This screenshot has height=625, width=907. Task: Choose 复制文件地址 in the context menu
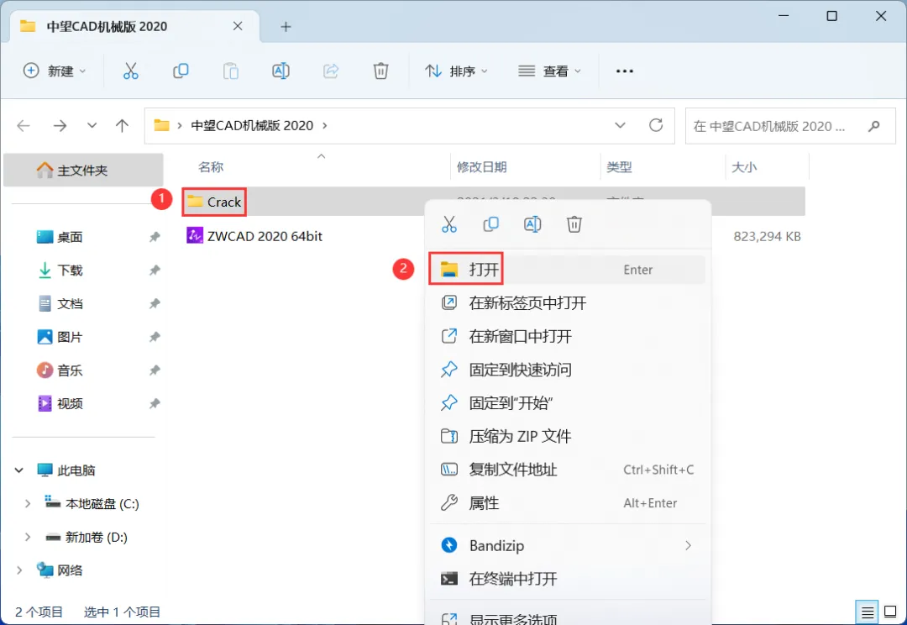coord(568,470)
